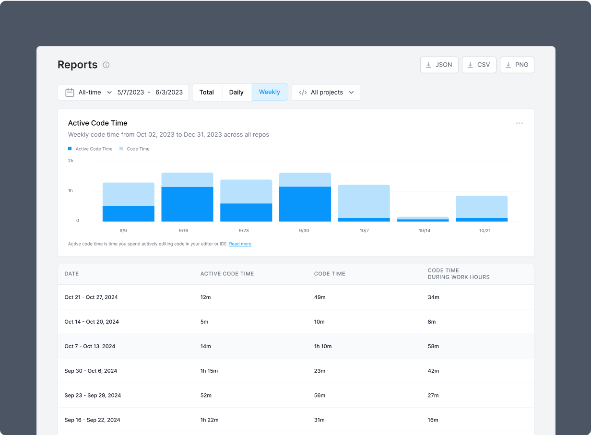Toggle the Code Time series in legend

coord(134,149)
